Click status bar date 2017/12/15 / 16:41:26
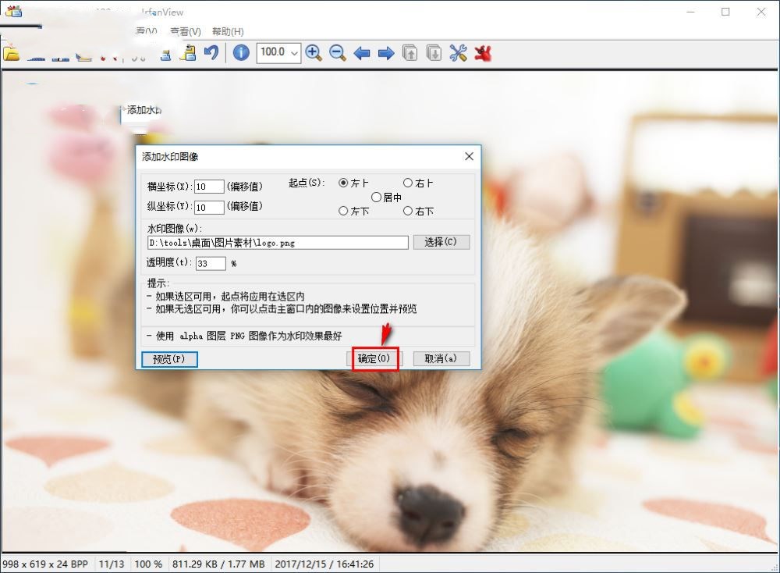Image resolution: width=780 pixels, height=573 pixels. click(x=324, y=564)
